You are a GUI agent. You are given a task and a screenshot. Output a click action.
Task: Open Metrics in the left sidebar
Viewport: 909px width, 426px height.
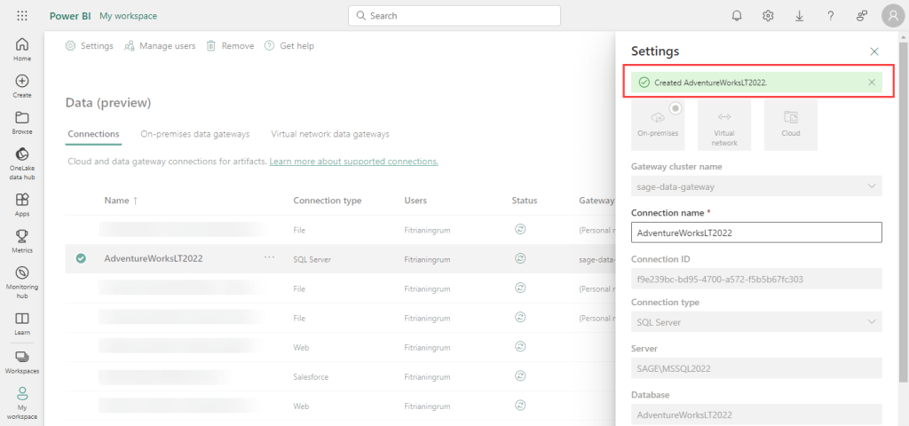22,241
